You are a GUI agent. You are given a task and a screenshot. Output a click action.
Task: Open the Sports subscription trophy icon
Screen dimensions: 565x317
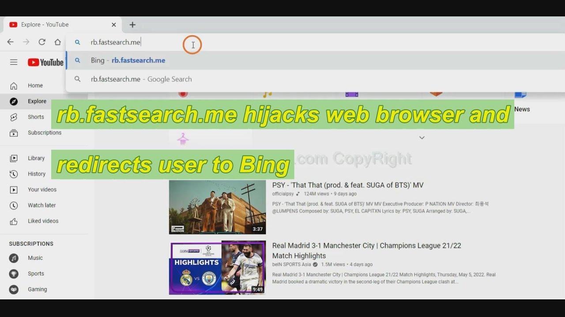(x=14, y=273)
